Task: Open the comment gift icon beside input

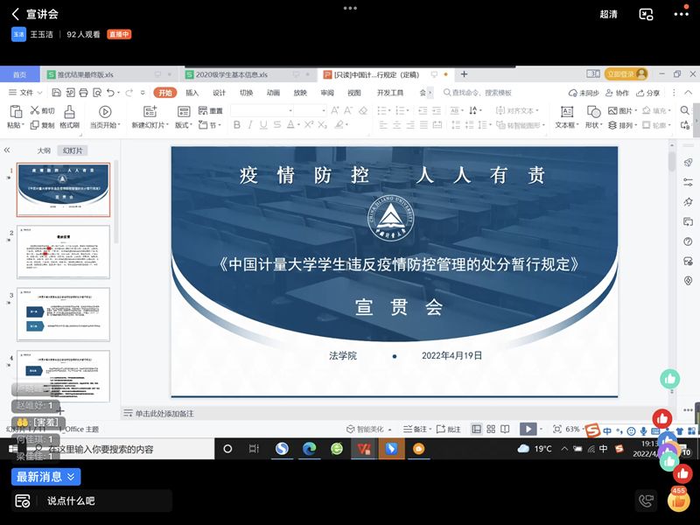Action: [x=23, y=500]
